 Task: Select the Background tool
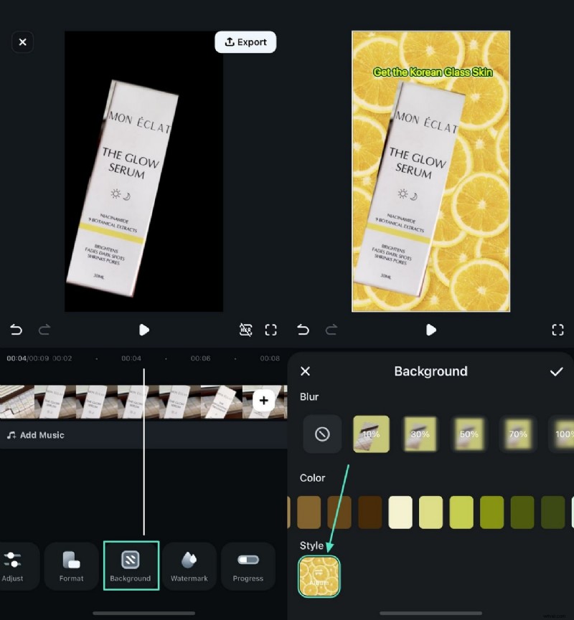point(131,566)
